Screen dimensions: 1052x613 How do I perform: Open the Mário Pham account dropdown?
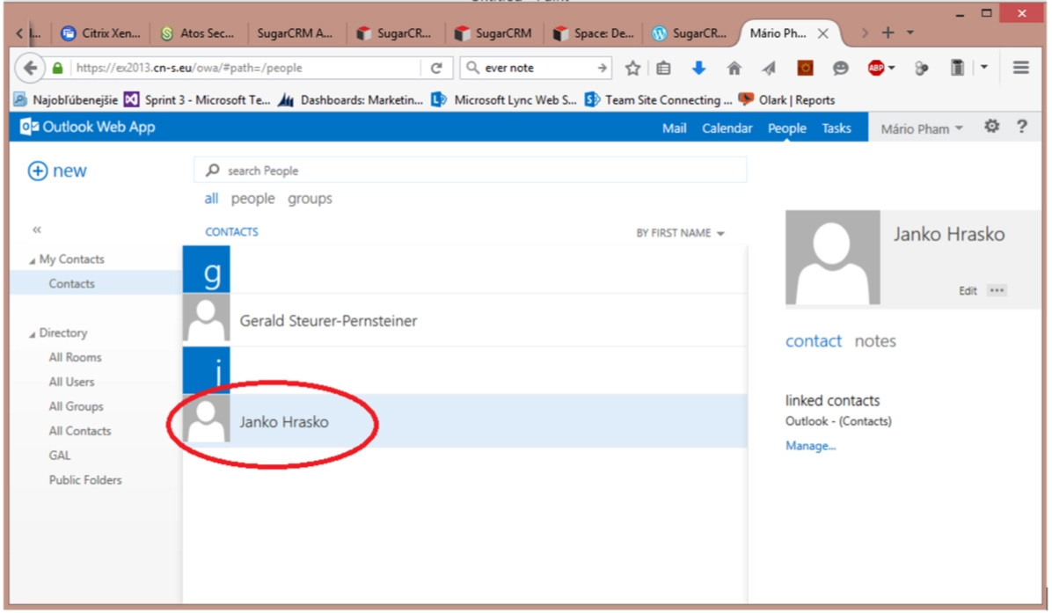pos(922,128)
